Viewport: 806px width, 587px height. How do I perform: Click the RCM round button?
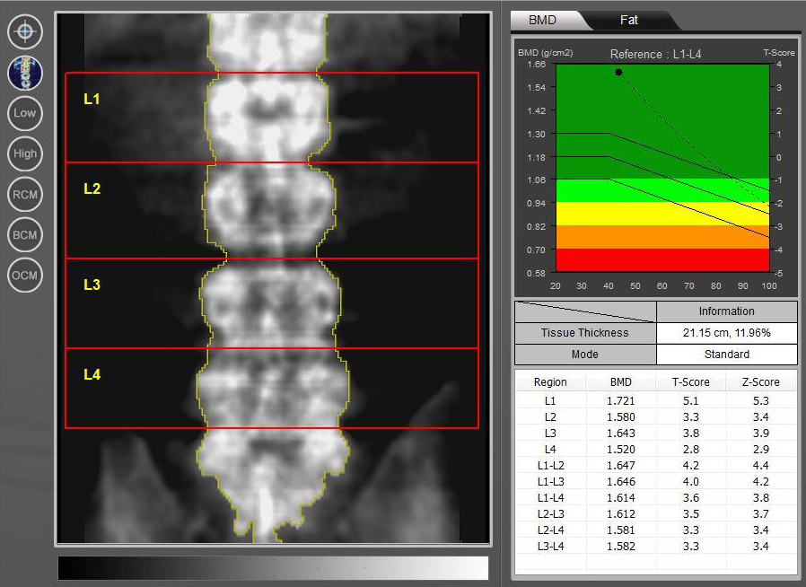[25, 194]
